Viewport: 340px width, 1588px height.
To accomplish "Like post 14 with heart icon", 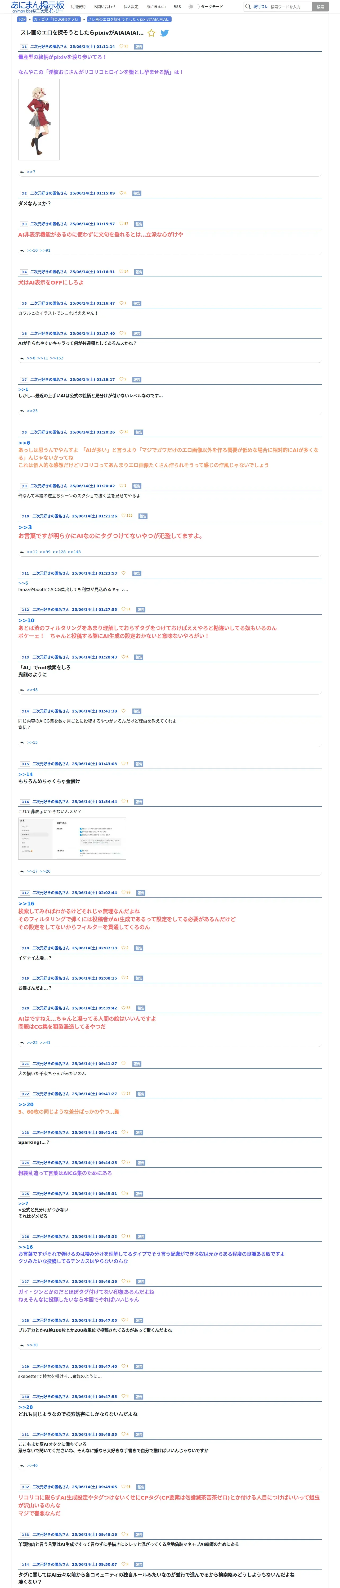I will pos(123,711).
